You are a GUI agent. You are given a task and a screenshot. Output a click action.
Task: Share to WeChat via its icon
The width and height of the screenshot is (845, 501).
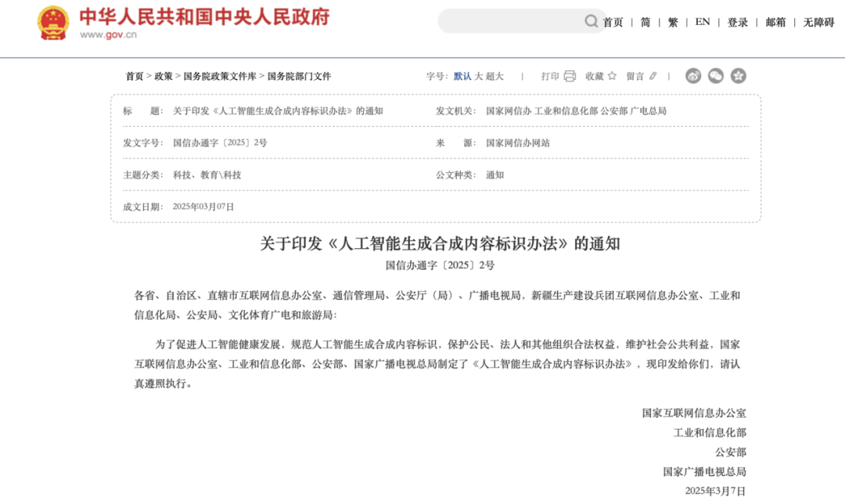(716, 76)
